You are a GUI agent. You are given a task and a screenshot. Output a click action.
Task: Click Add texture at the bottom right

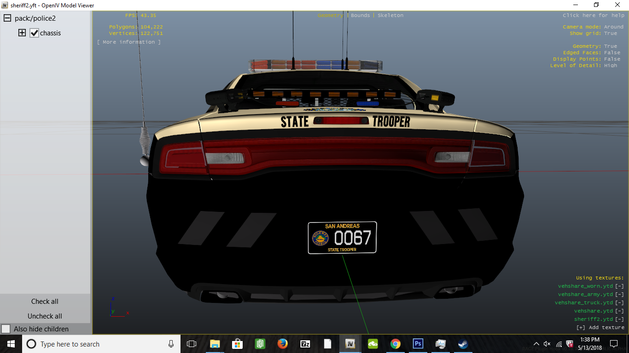(600, 328)
